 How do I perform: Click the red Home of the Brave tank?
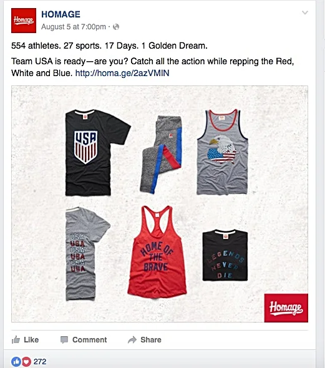[157, 252]
